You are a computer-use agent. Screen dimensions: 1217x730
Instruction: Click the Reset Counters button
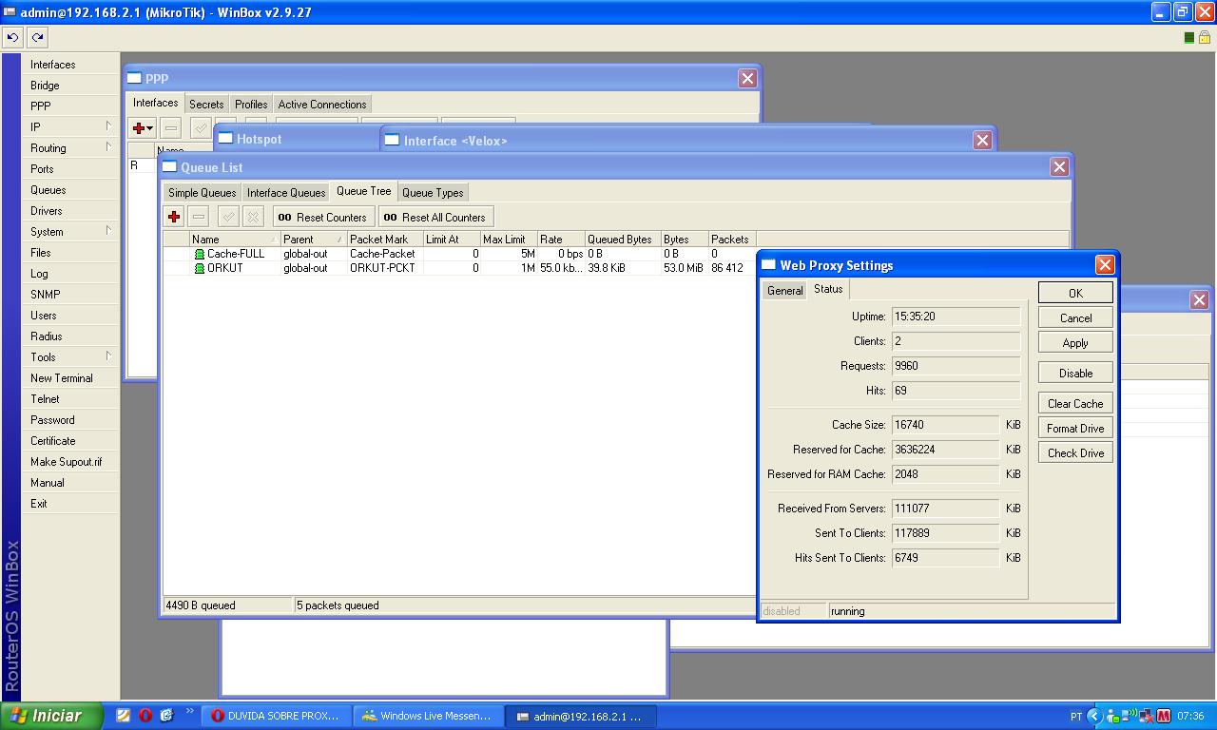pos(323,217)
